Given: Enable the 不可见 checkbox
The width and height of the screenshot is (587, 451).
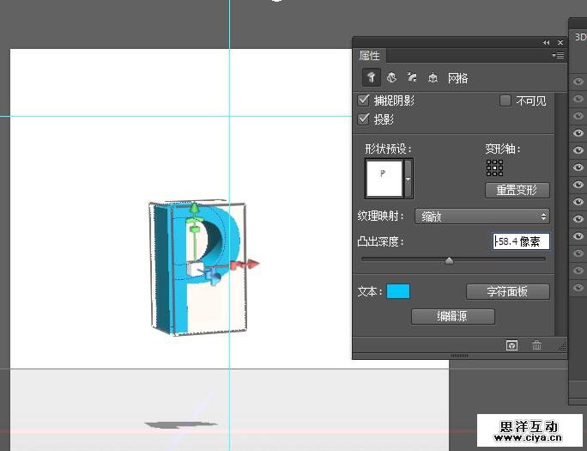Looking at the screenshot, I should point(505,101).
